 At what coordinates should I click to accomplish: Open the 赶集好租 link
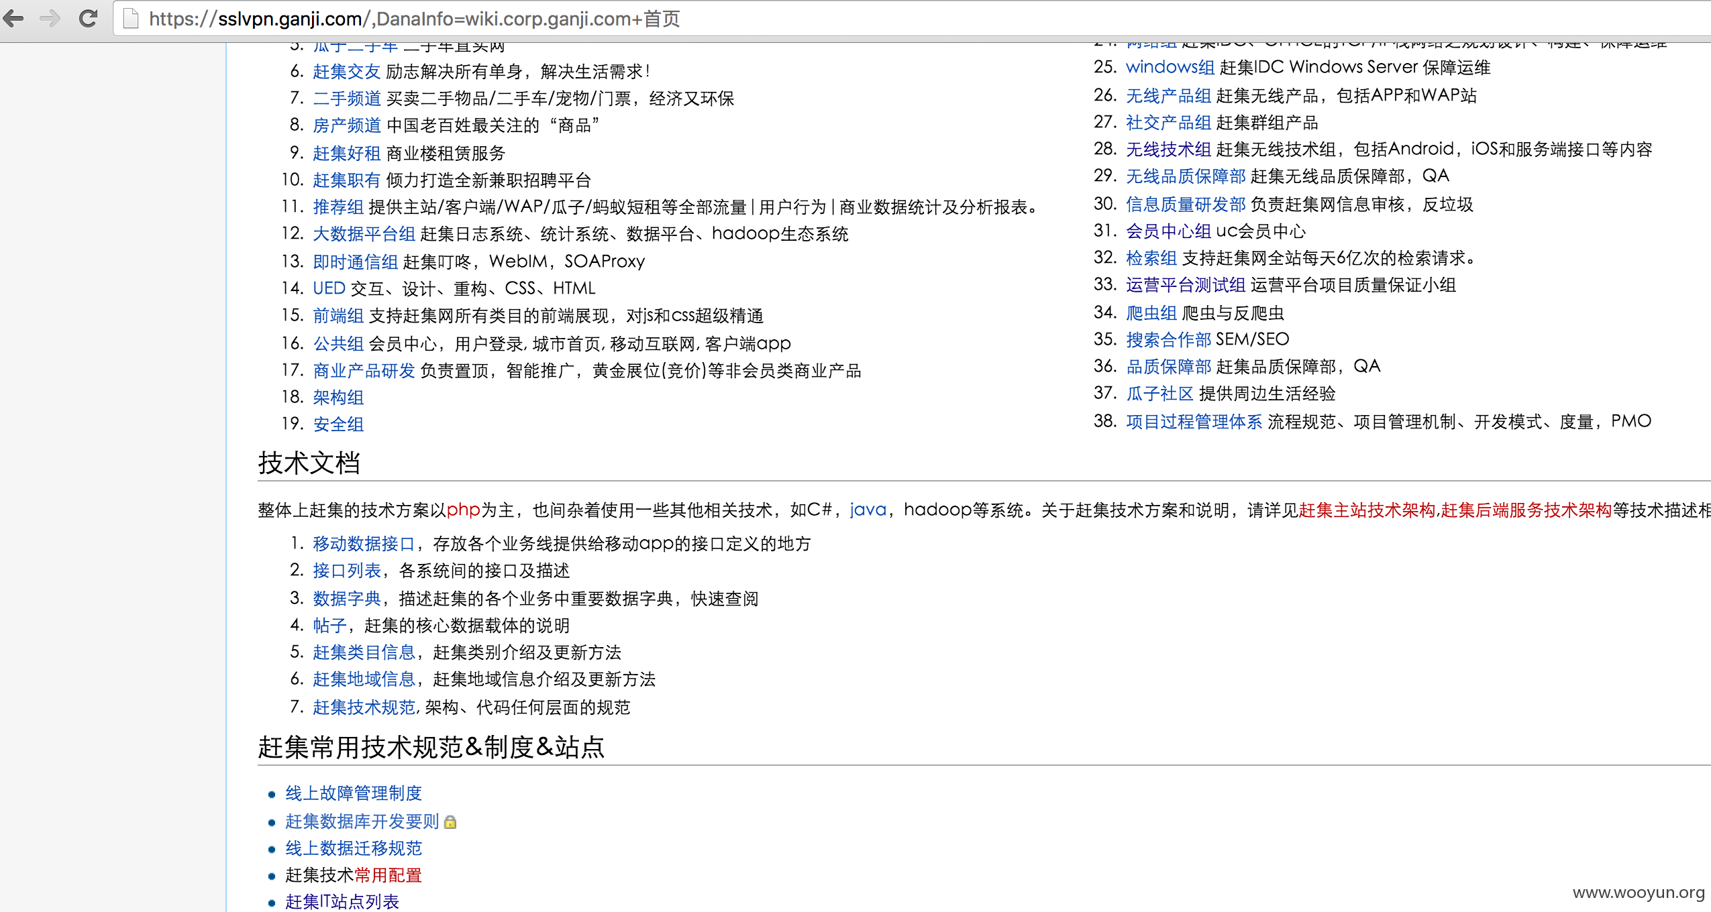tap(346, 153)
